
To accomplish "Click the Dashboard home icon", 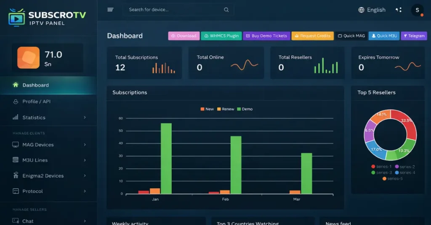I will pyautogui.click(x=16, y=85).
